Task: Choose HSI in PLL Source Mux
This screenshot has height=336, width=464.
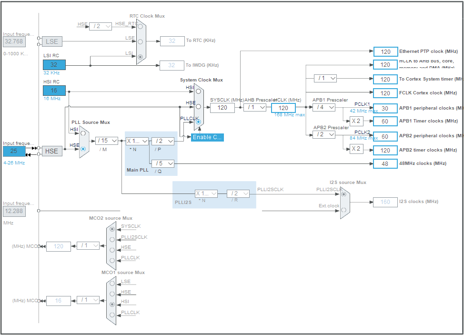Action: pos(83,133)
